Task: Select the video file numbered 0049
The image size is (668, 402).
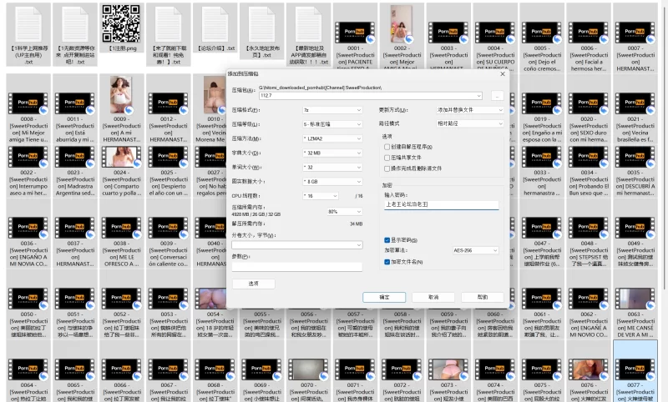Action: coord(635,228)
